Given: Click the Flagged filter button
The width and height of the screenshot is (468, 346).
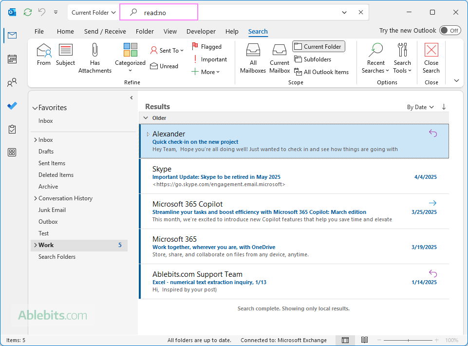Looking at the screenshot, I should pos(206,47).
